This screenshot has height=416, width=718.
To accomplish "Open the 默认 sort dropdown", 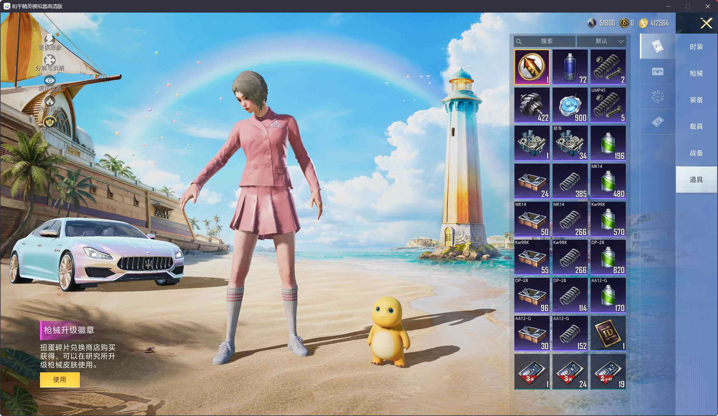I will [601, 41].
